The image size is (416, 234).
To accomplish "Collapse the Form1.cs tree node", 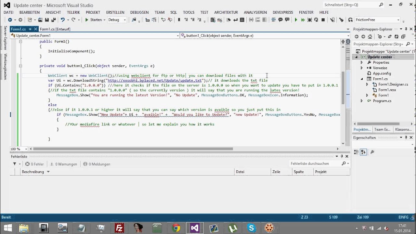I will (361, 79).
